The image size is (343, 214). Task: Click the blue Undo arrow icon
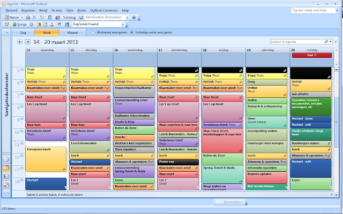point(59,24)
